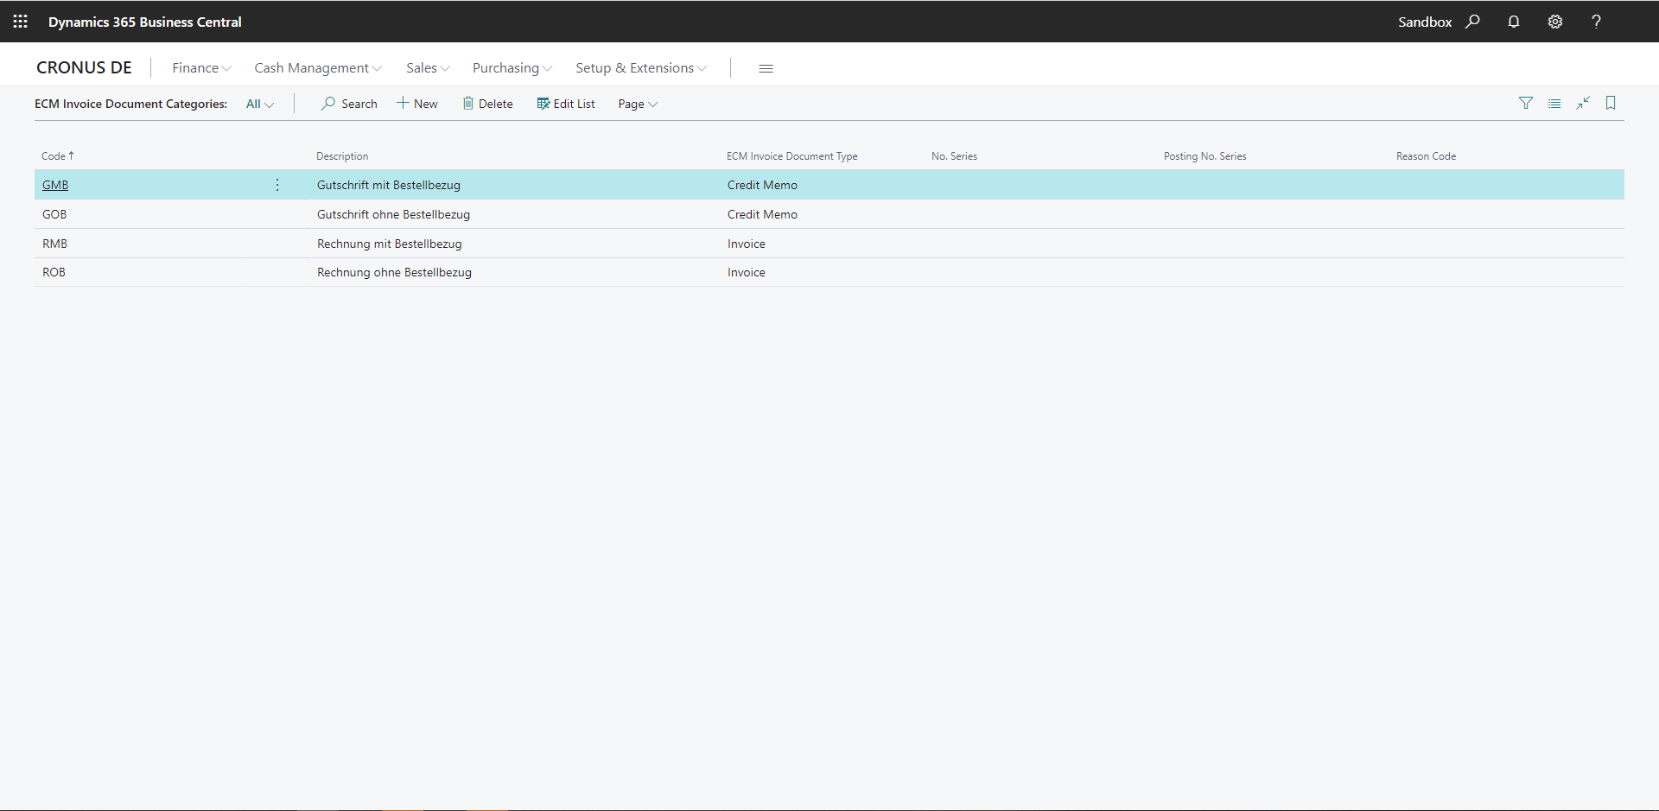The width and height of the screenshot is (1659, 811).
Task: Click the Sandbox environment label
Action: point(1425,22)
